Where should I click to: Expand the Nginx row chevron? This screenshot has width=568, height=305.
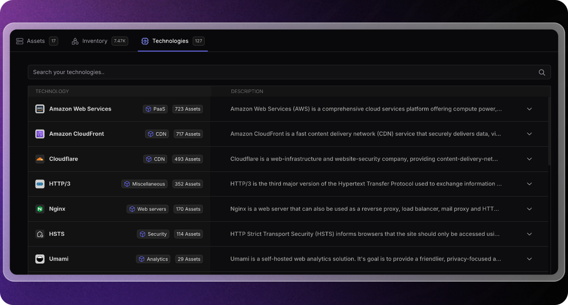[530, 209]
